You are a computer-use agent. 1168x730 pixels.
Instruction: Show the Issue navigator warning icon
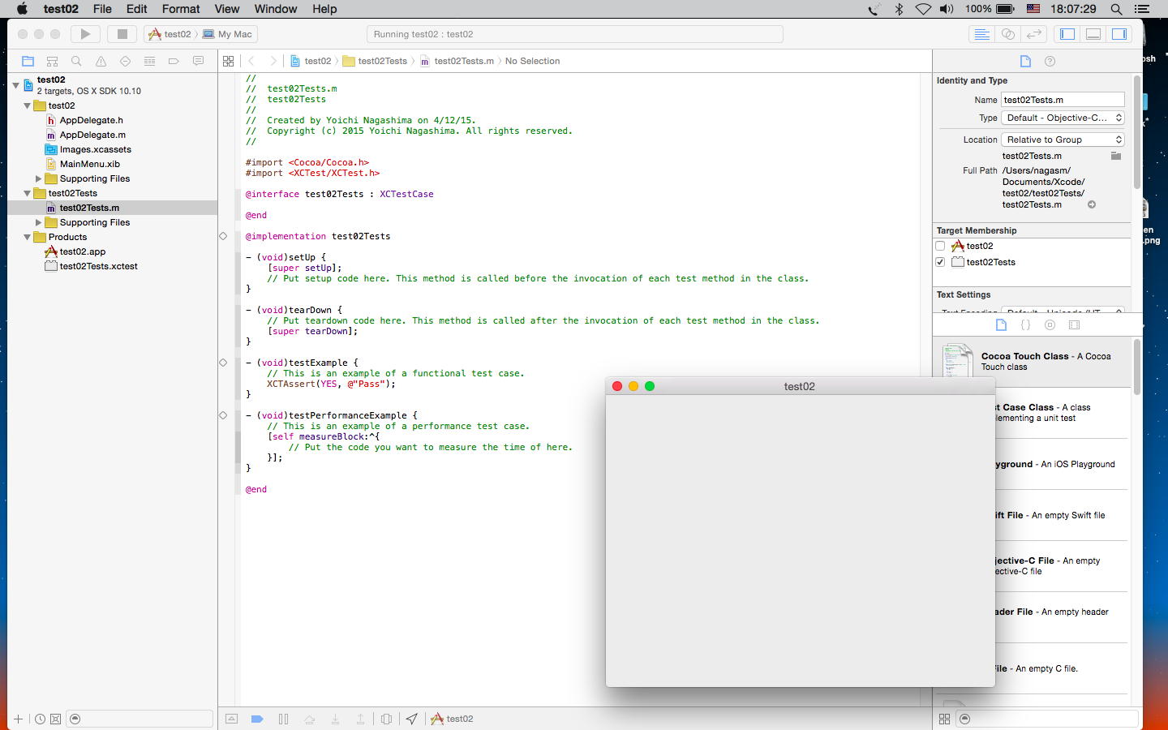coord(101,61)
